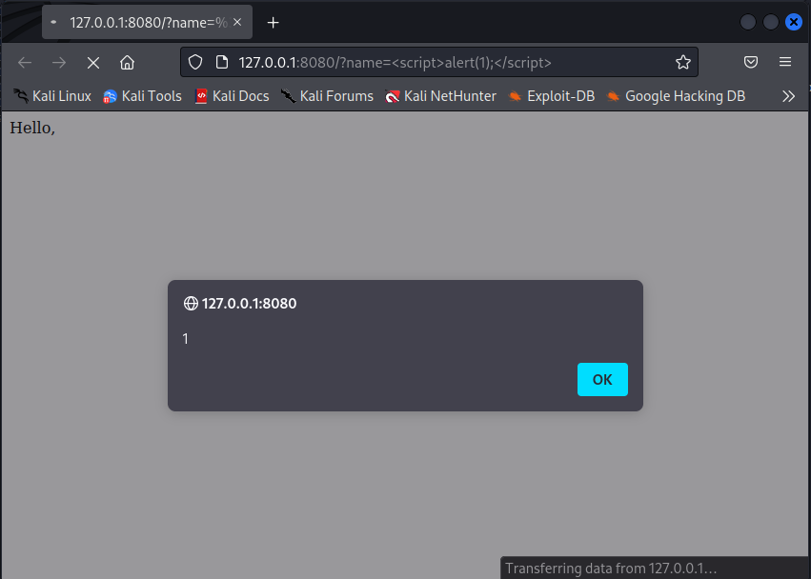This screenshot has height=579, width=811.
Task: Open the Exploit-DB bookmark
Action: [551, 96]
